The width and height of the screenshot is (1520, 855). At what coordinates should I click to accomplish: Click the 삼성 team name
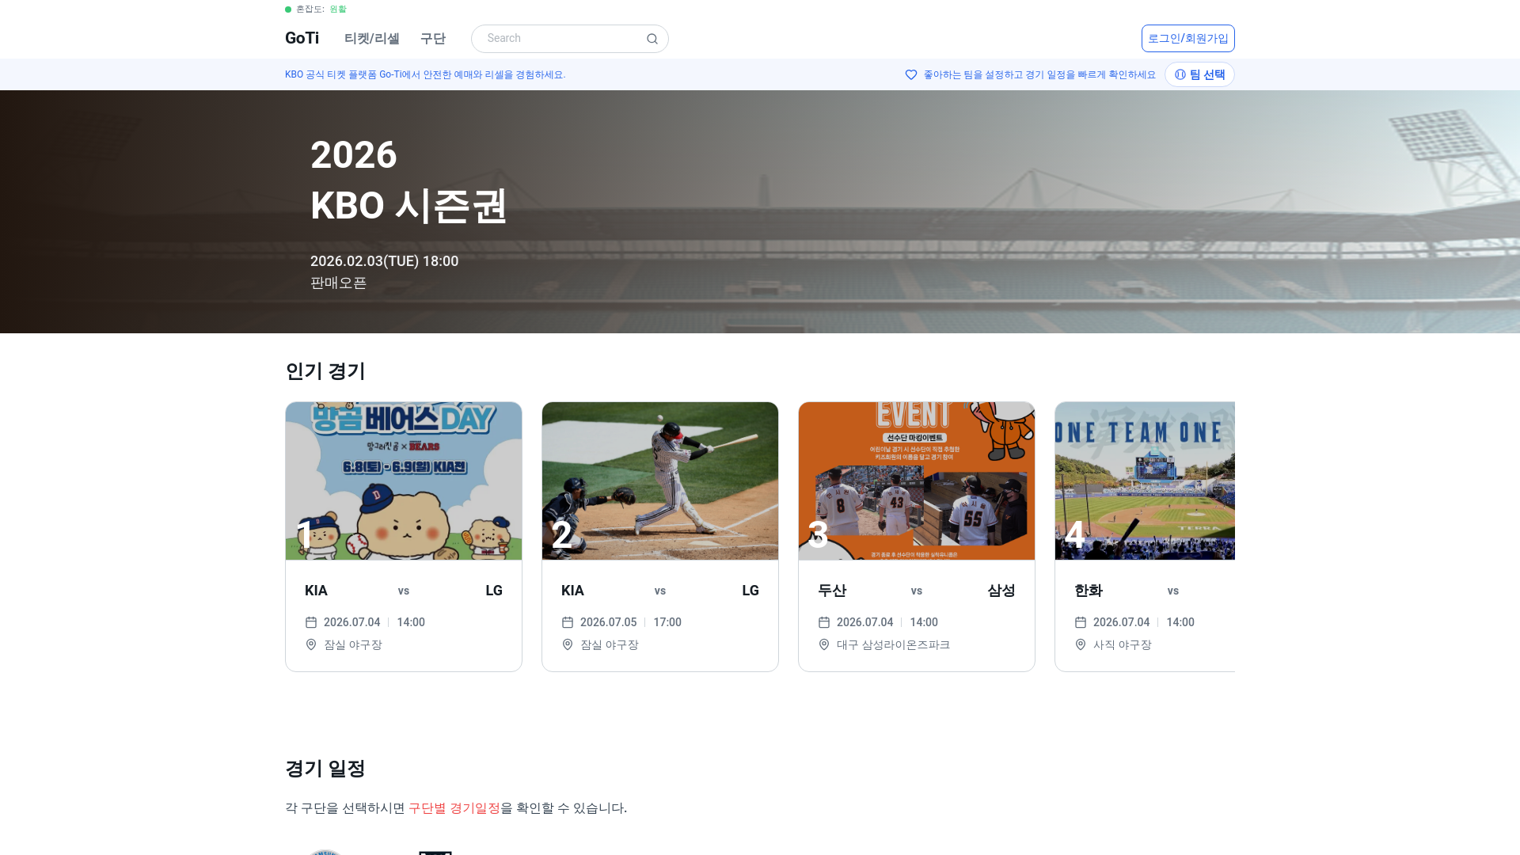tap(1001, 591)
